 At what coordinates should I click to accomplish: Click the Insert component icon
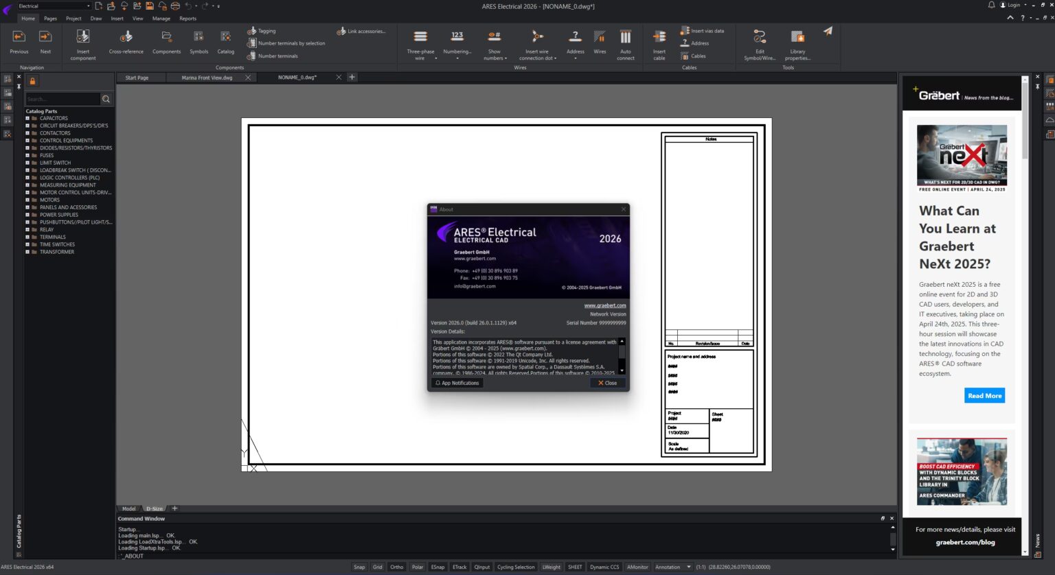pyautogui.click(x=83, y=38)
